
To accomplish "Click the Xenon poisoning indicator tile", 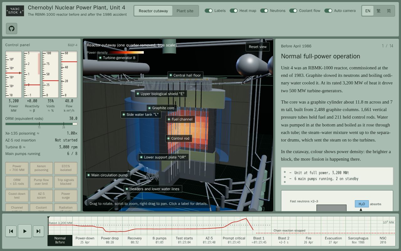I will click(41, 168).
